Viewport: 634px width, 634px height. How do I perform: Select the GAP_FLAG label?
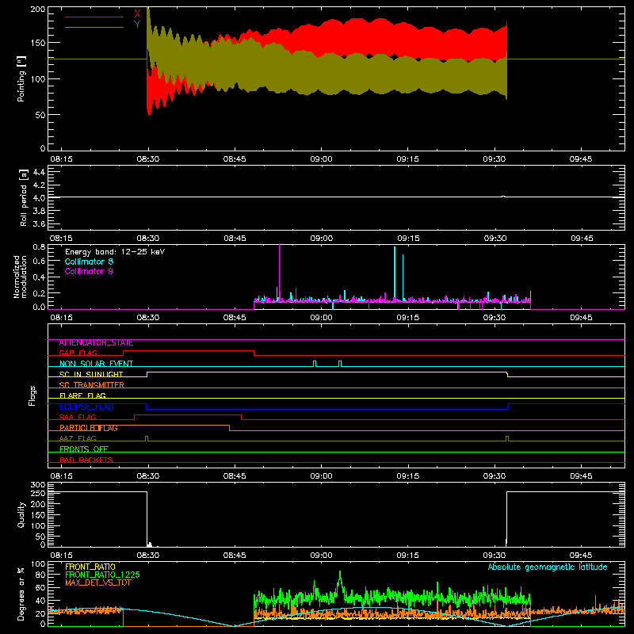pos(78,353)
